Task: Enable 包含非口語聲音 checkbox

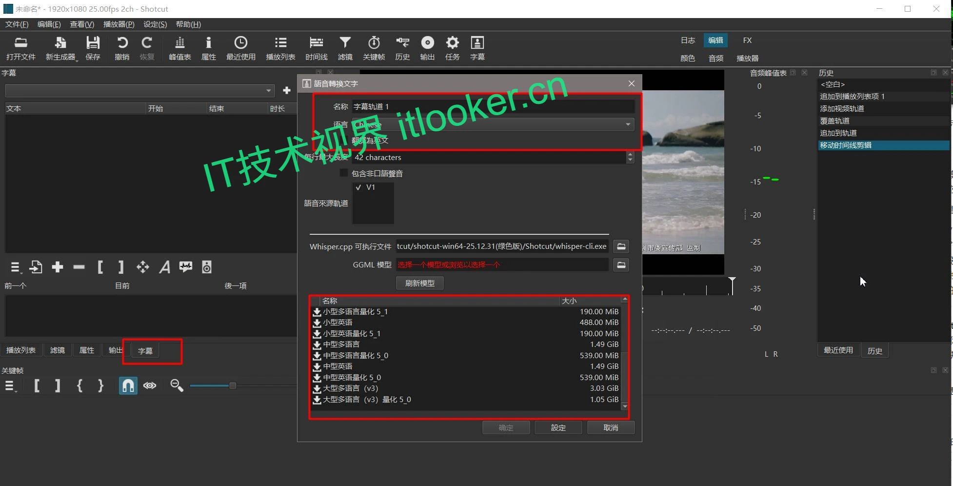Action: click(x=344, y=173)
